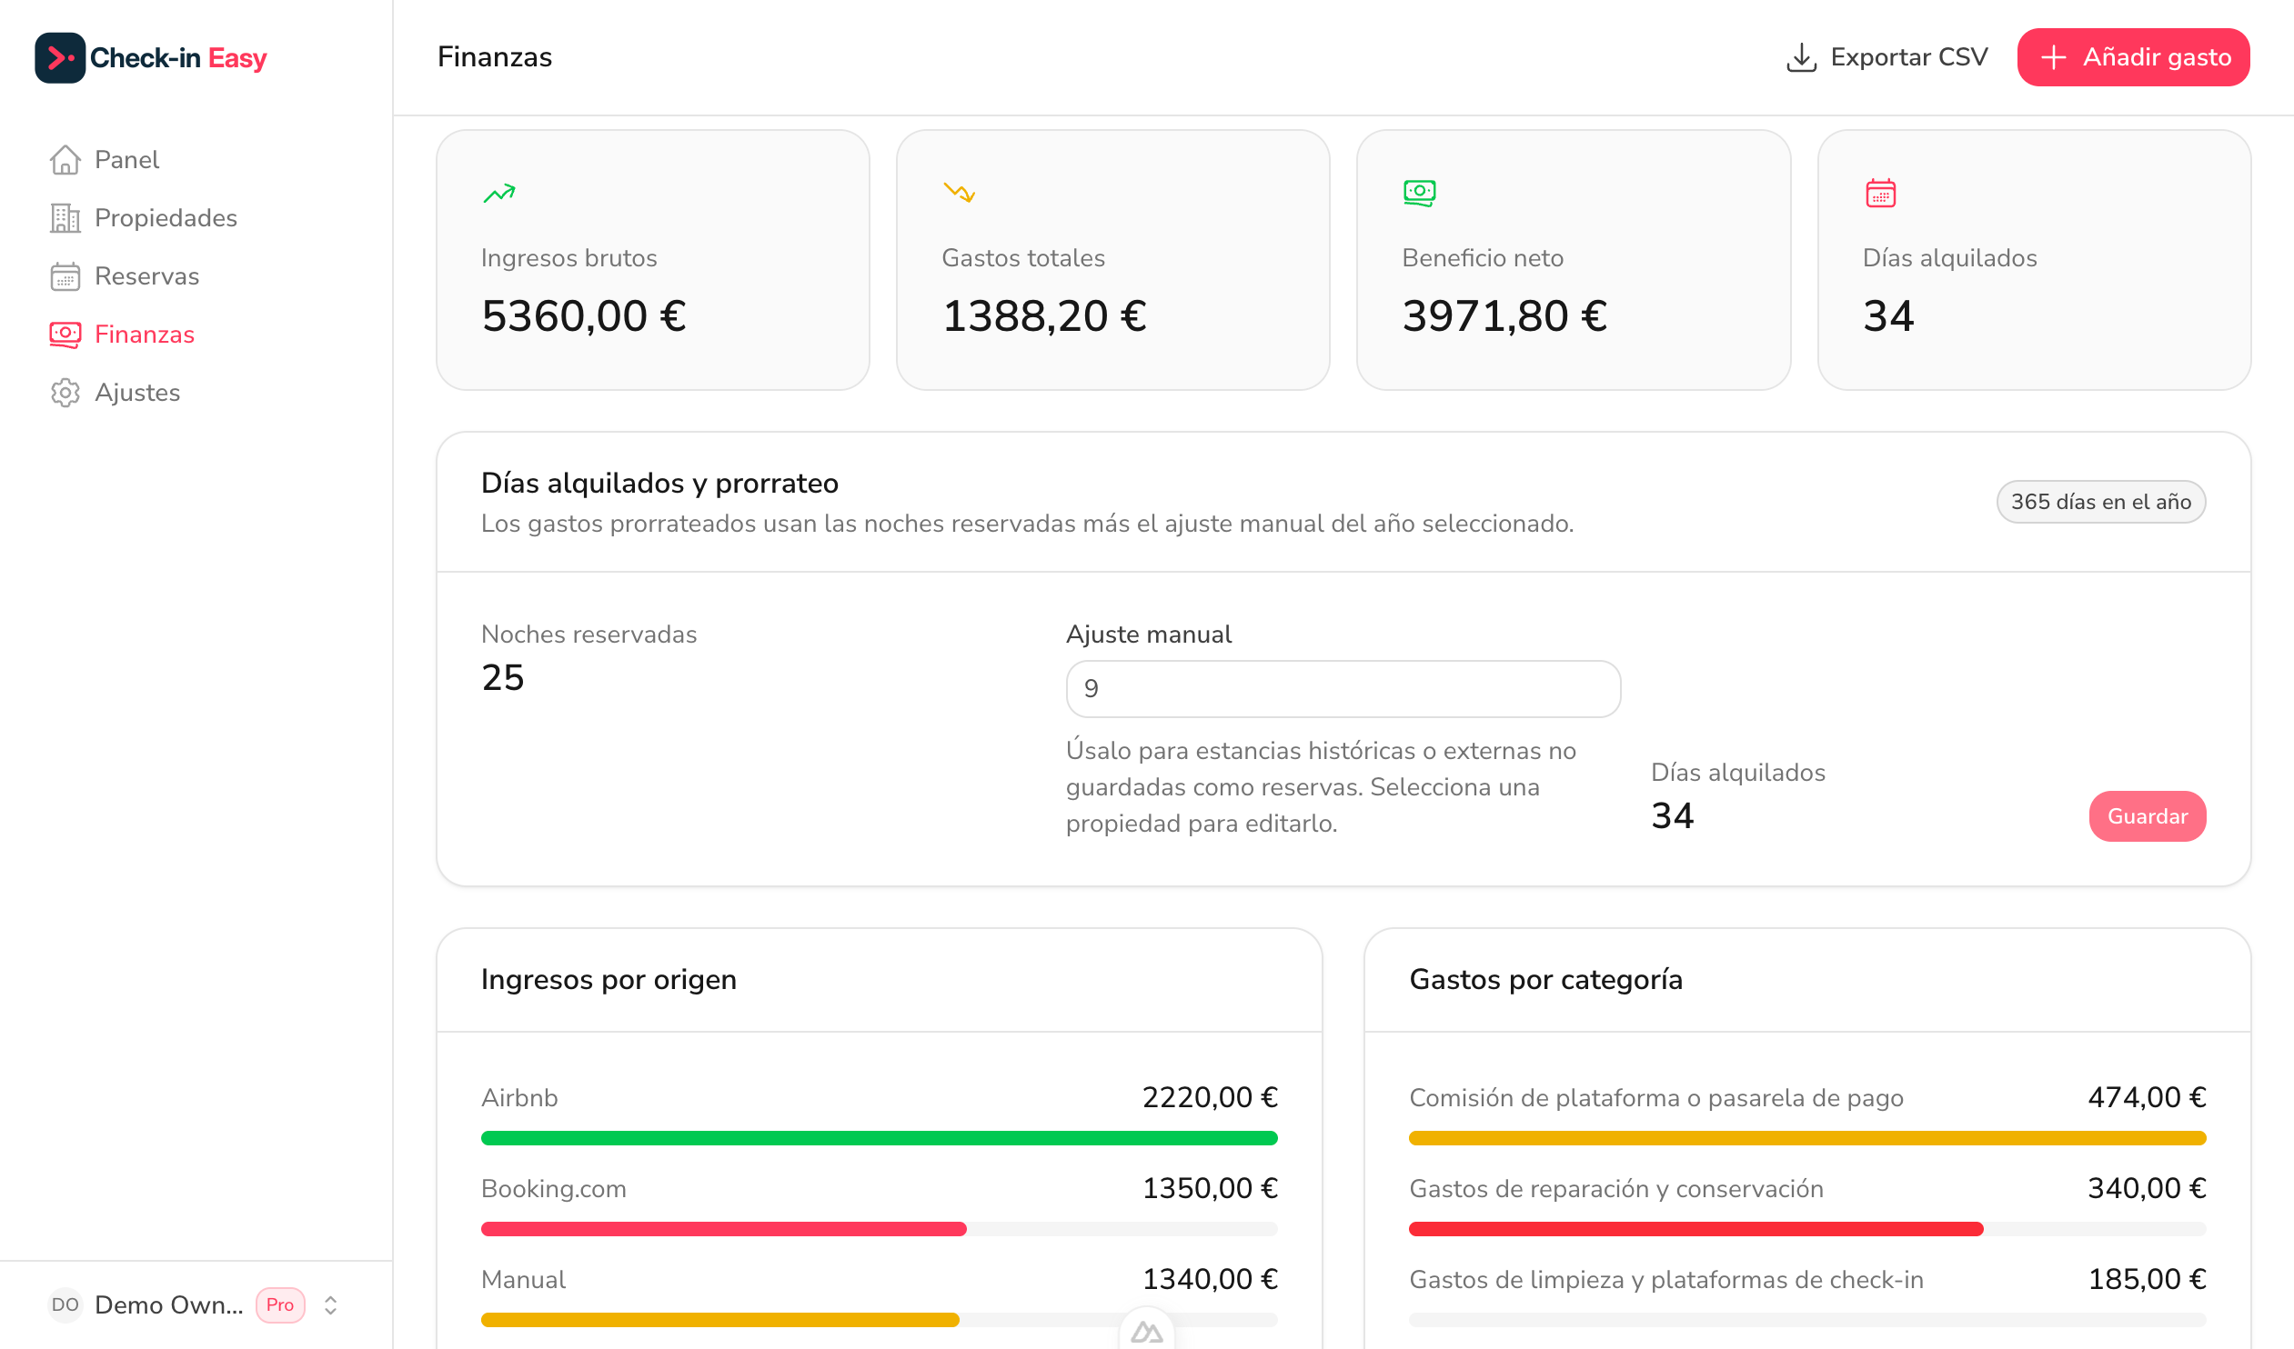This screenshot has width=2294, height=1349.
Task: Click the Ajustes gear icon
Action: pyautogui.click(x=65, y=392)
